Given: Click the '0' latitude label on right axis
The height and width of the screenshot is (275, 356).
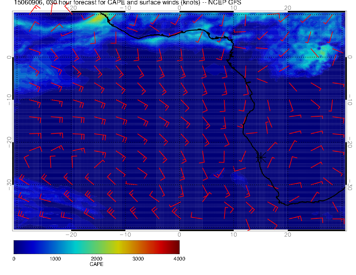Looking at the screenshot, I should [x=350, y=57].
